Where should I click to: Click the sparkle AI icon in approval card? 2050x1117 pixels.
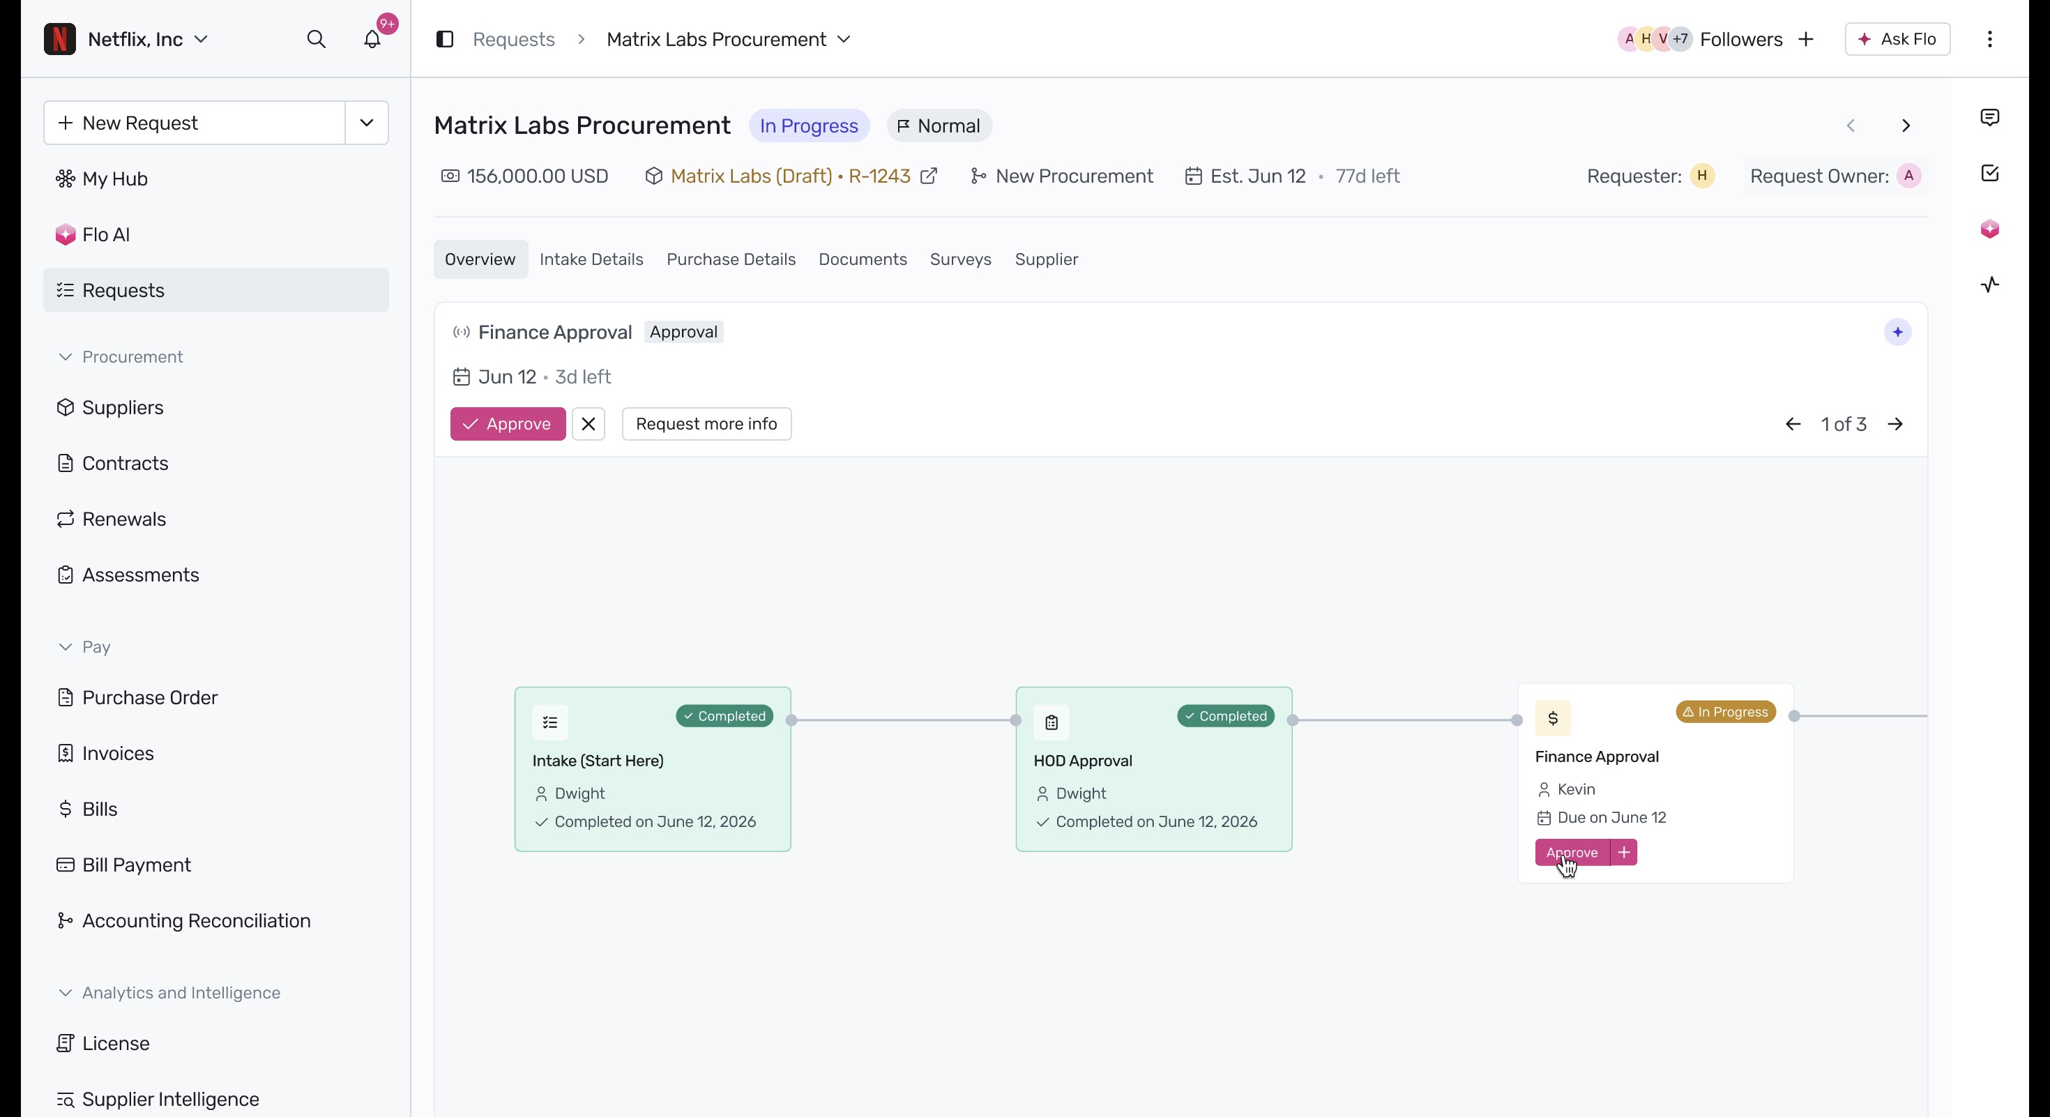pyautogui.click(x=1897, y=332)
